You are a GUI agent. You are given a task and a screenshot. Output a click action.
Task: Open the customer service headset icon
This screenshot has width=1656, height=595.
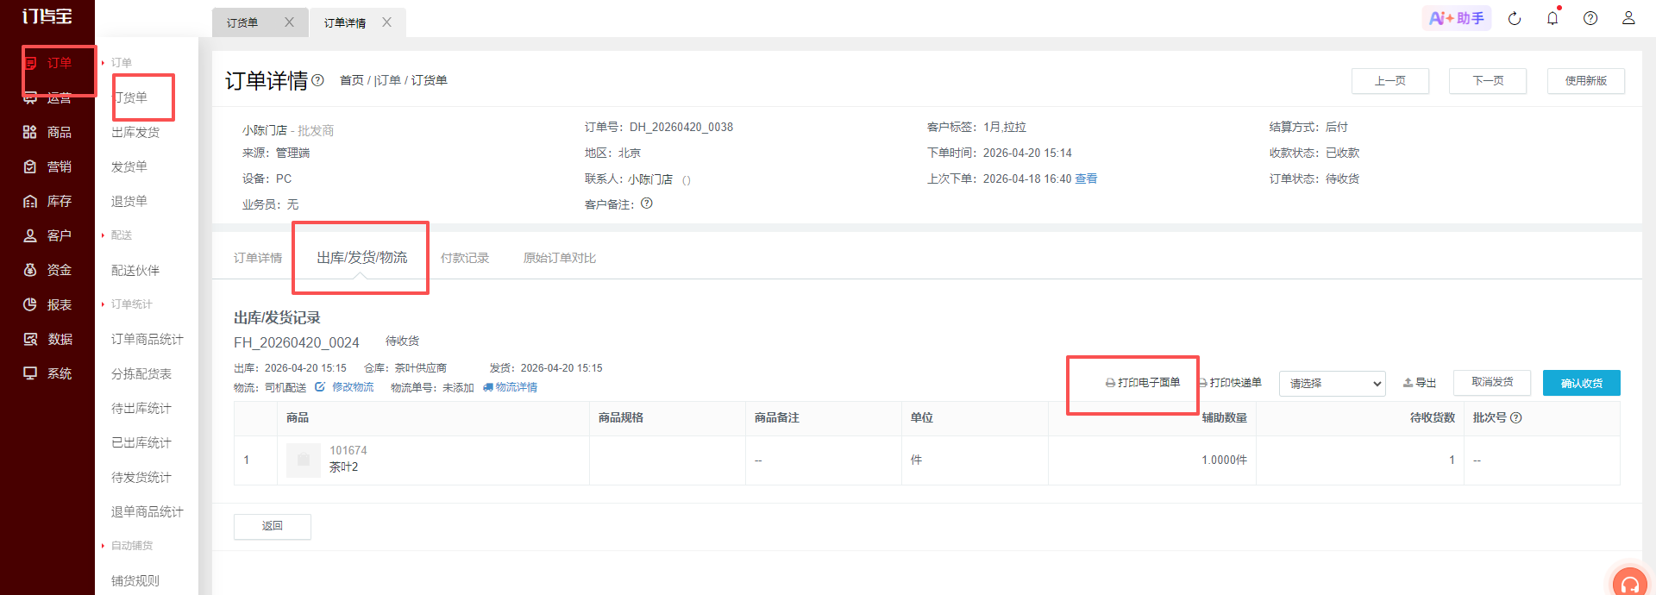pos(1629,583)
